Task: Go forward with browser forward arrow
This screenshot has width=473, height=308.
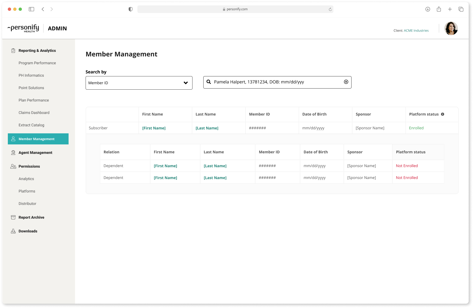Action: click(52, 9)
